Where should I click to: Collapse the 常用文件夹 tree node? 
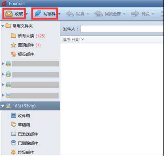coord(3,26)
